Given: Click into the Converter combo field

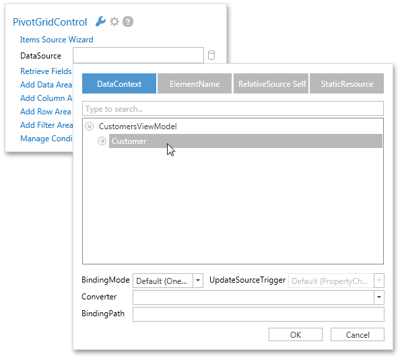Looking at the screenshot, I should pos(253,297).
